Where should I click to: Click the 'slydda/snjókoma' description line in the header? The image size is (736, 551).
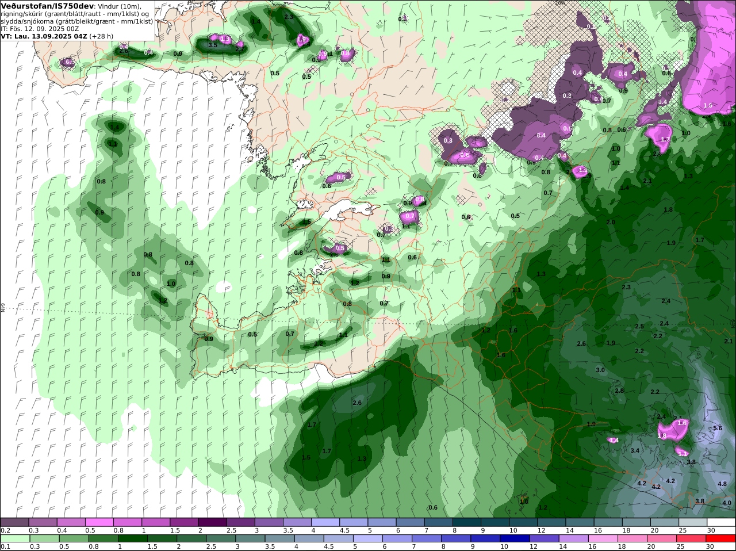76,21
